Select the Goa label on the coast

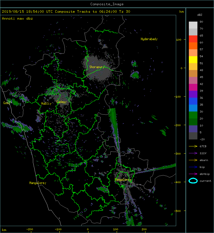pos(7,103)
